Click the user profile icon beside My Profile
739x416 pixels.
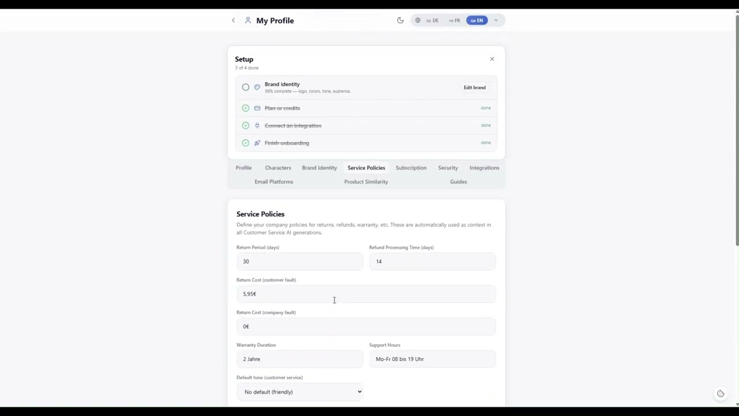point(248,20)
